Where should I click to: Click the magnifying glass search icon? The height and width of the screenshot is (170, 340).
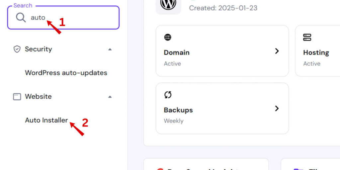[21, 17]
